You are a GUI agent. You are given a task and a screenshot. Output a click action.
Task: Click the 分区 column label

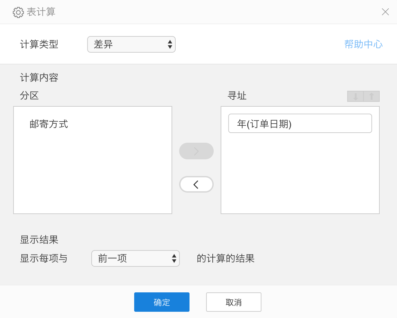tap(29, 96)
